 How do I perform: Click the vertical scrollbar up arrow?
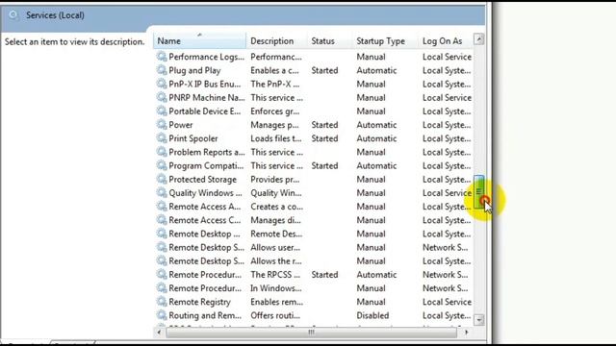[x=479, y=39]
